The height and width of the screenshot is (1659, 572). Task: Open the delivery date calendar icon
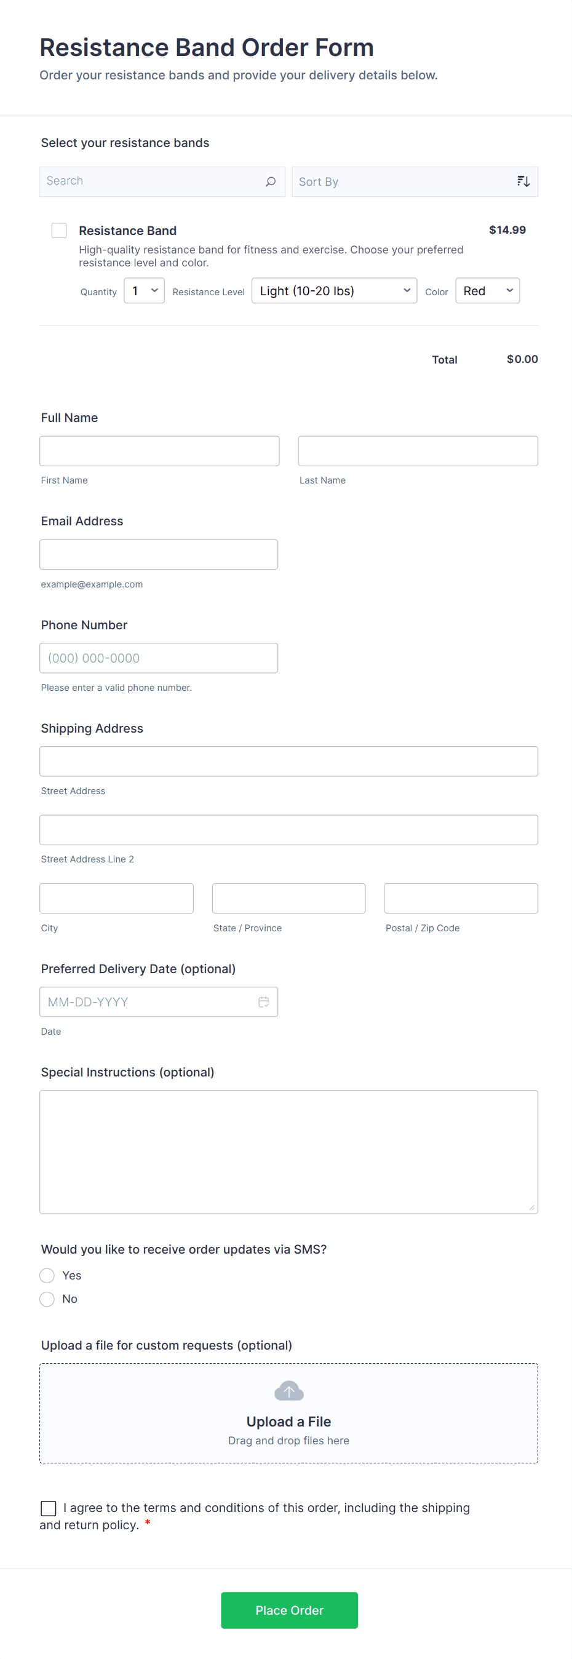point(263,1001)
